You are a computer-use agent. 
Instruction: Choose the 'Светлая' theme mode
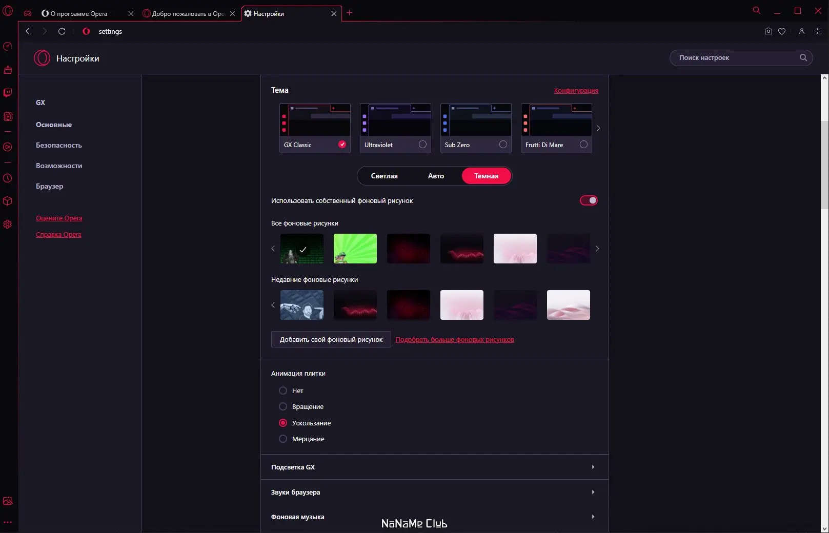385,176
